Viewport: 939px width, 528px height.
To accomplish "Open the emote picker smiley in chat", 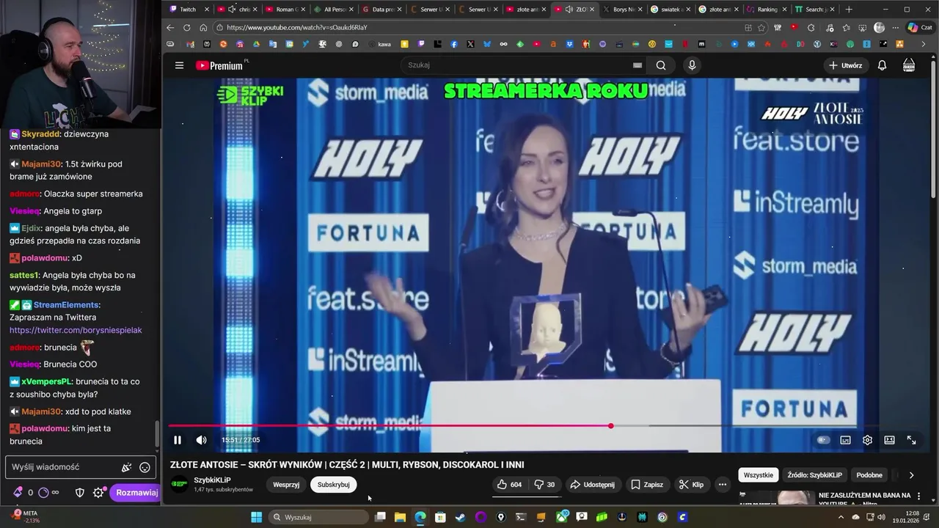I will coord(145,467).
